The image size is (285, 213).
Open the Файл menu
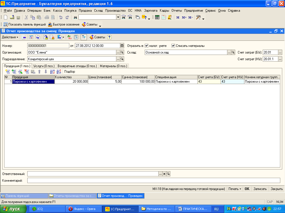click(x=8, y=11)
